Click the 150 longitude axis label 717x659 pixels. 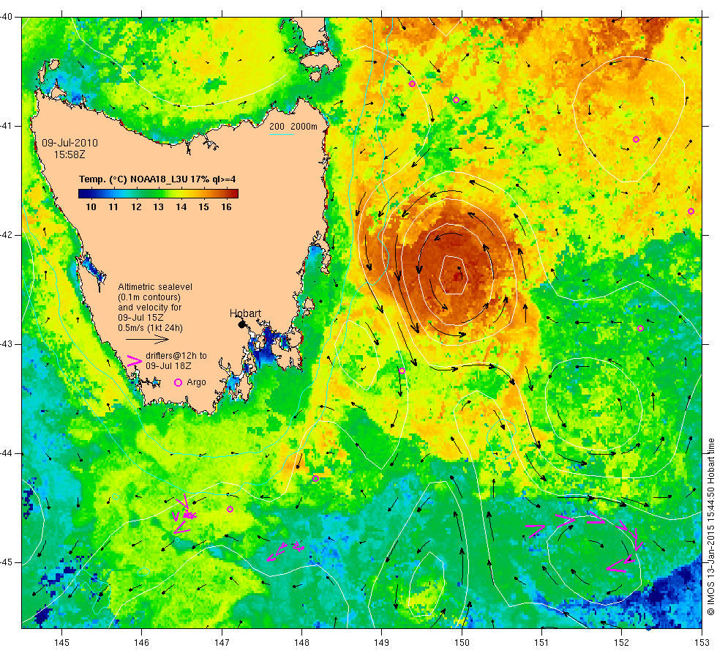click(x=462, y=643)
